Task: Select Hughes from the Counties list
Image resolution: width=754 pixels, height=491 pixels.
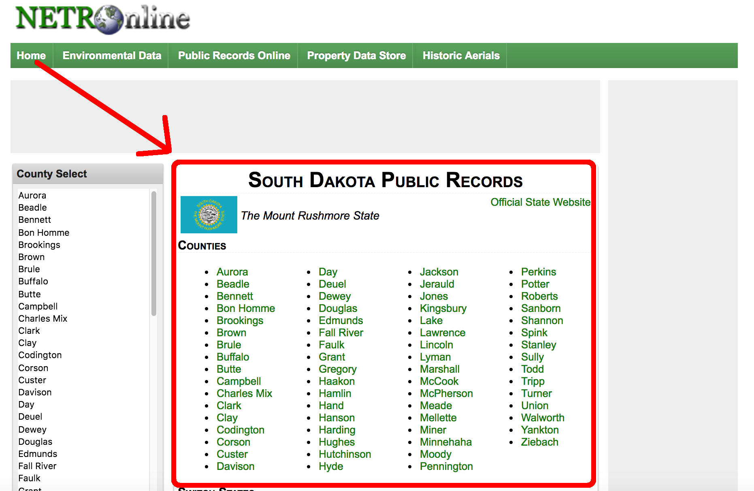Action: (337, 442)
